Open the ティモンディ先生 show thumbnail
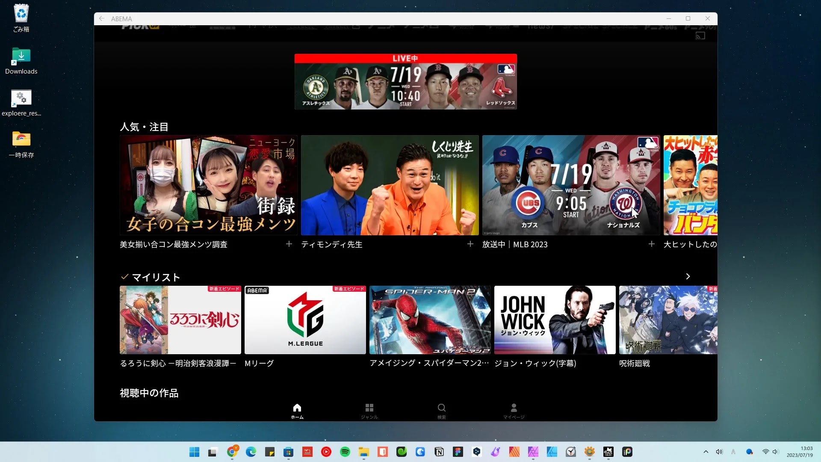The image size is (821, 462). click(x=390, y=185)
